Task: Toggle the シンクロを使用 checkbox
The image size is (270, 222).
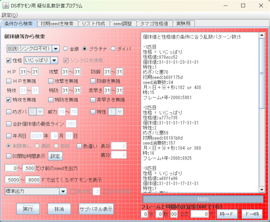Action: point(66,61)
